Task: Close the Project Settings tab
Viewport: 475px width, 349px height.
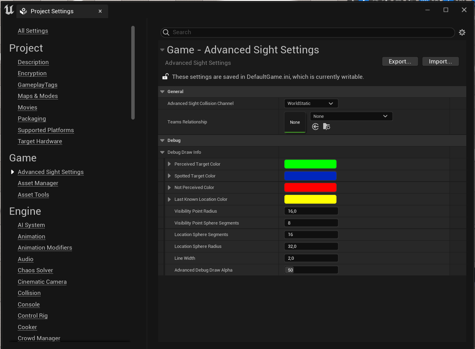Action: coord(100,11)
